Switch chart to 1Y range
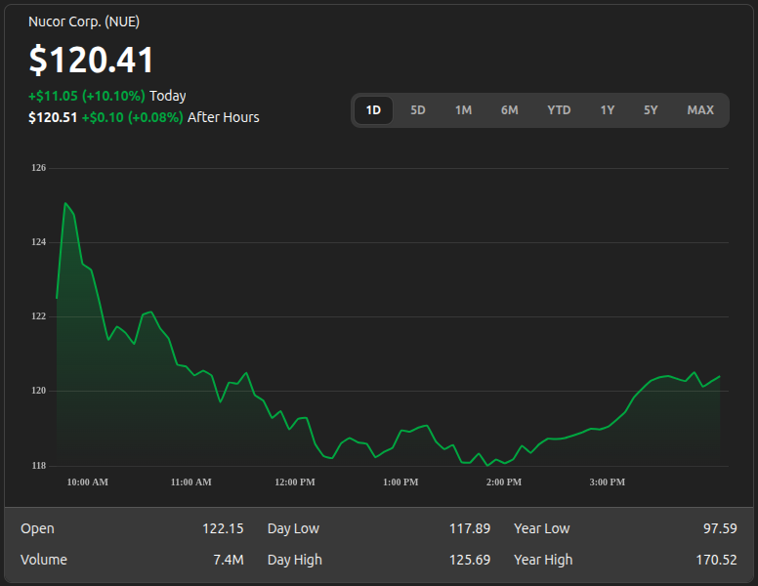The height and width of the screenshot is (586, 758). [x=608, y=110]
